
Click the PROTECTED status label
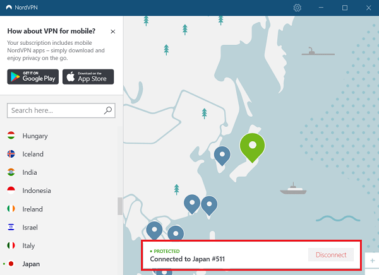pyautogui.click(x=167, y=251)
